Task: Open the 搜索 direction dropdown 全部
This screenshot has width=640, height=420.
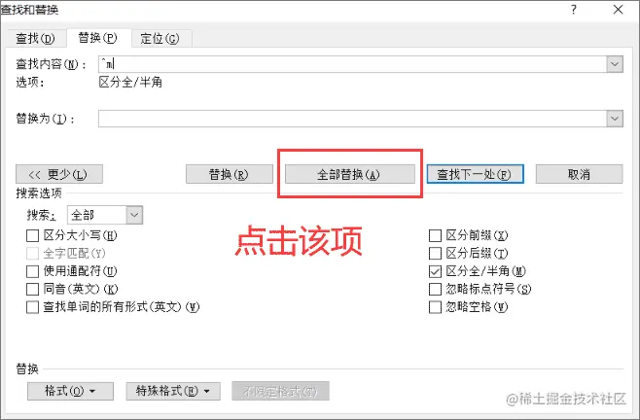Action: click(x=105, y=215)
